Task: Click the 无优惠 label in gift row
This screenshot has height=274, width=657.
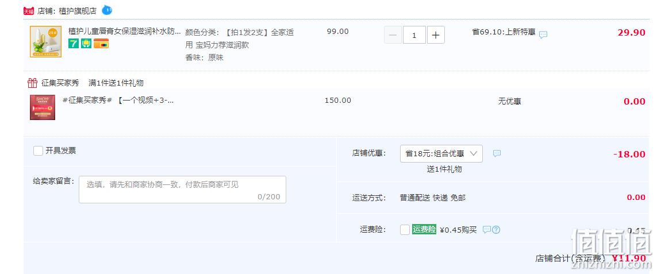Action: coord(509,102)
